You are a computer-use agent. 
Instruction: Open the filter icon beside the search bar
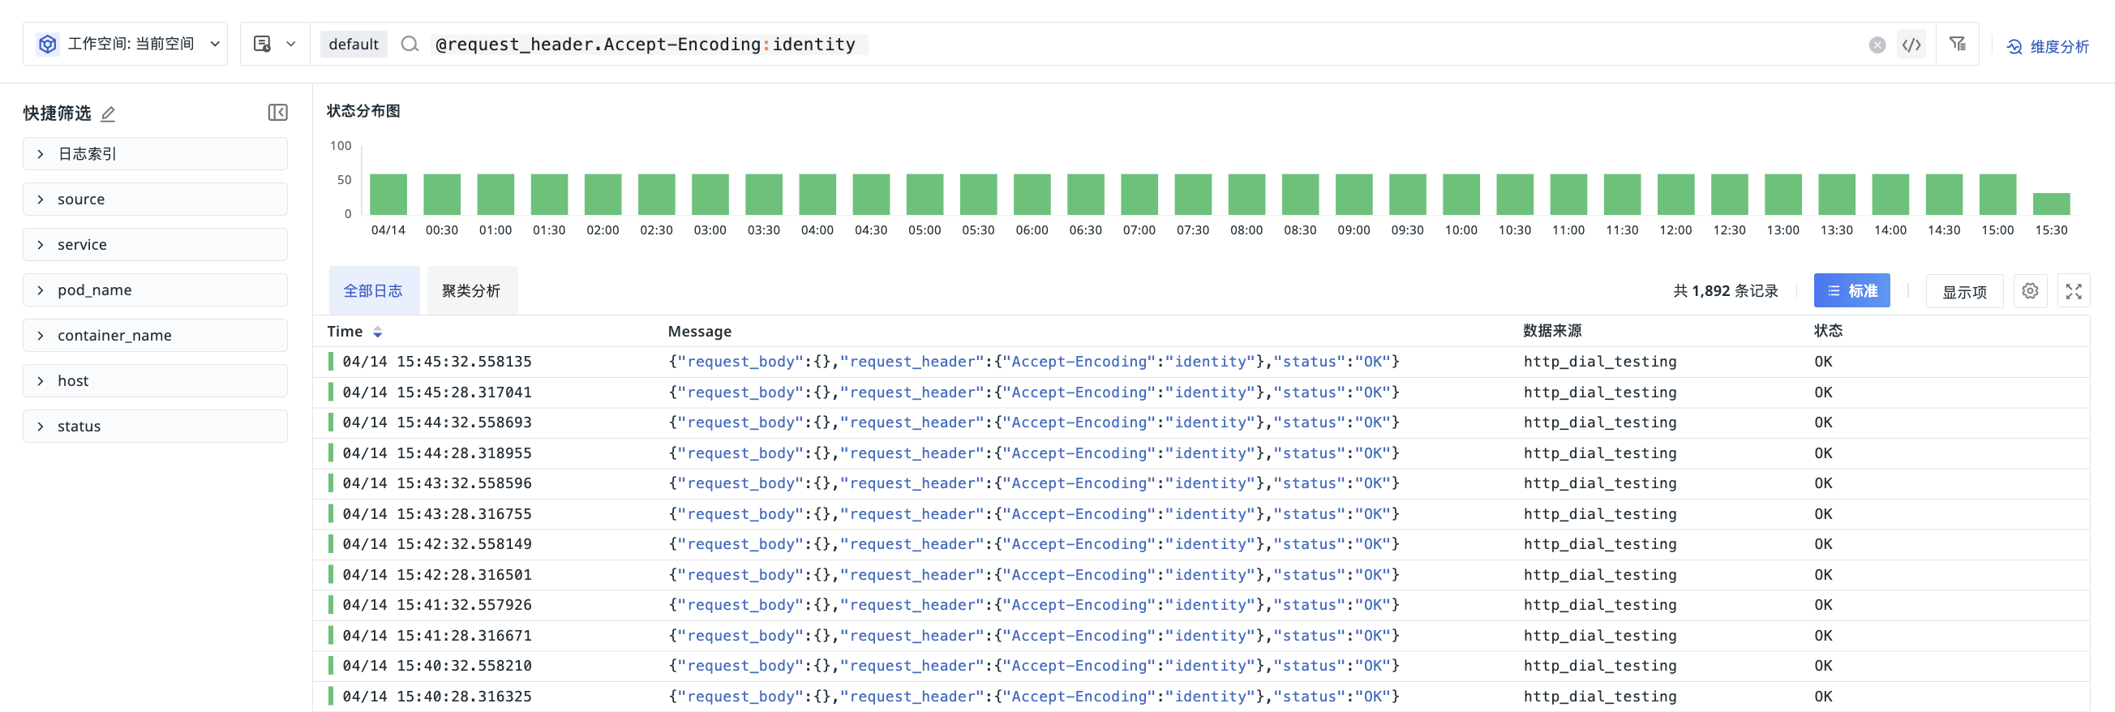1958,44
